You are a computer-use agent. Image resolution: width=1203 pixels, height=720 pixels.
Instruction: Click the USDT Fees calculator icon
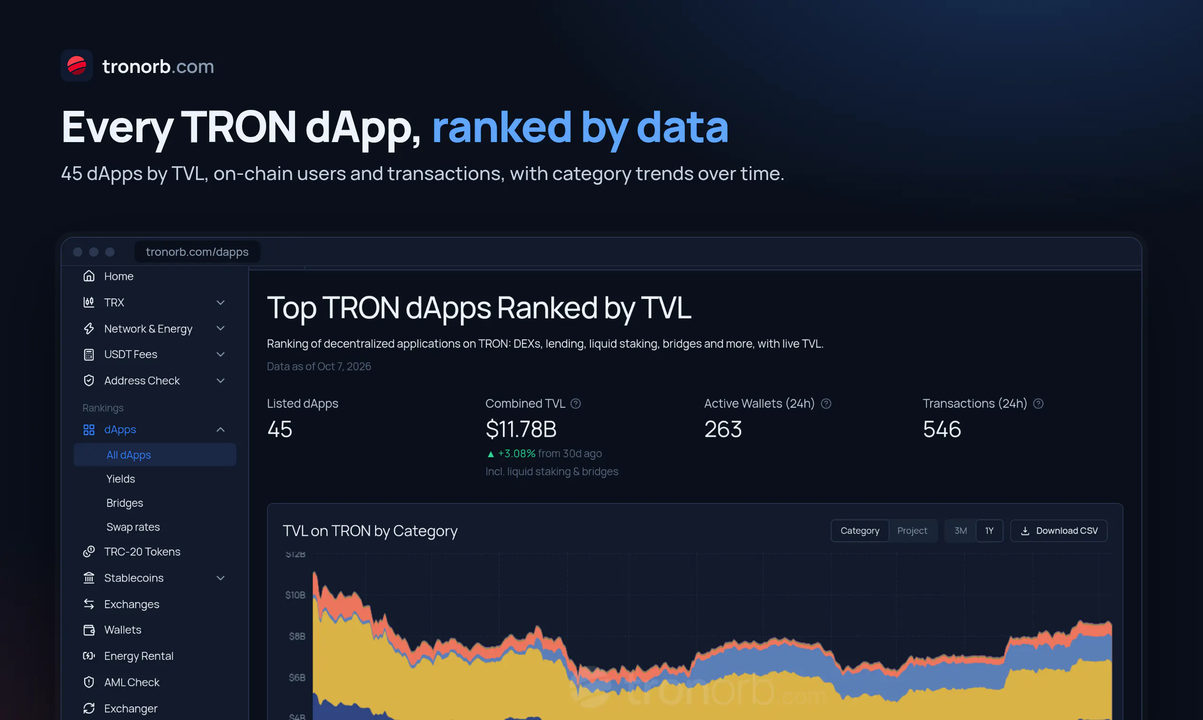[89, 355]
